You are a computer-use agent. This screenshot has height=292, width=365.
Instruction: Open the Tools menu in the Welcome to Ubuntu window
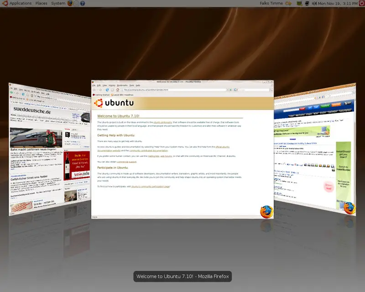(131, 85)
